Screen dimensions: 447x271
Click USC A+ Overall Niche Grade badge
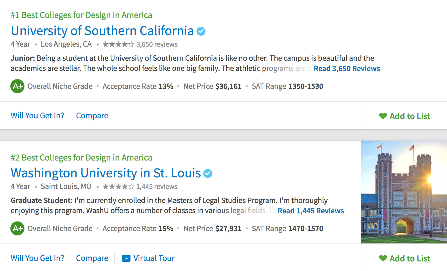click(17, 86)
